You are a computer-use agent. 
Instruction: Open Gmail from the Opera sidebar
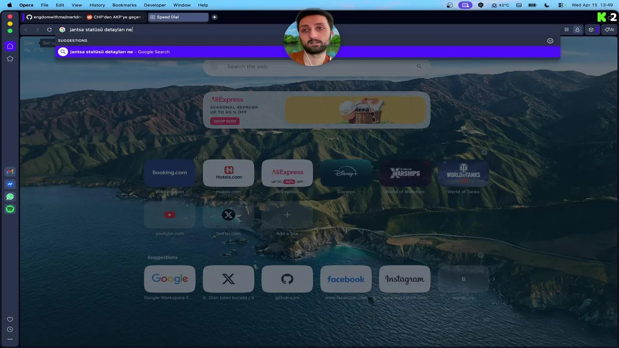click(x=10, y=172)
